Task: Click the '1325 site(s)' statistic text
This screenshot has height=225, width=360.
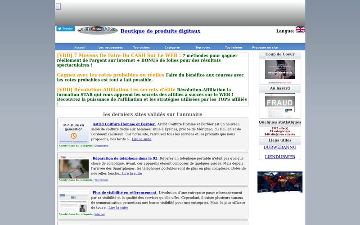Action: tap(280, 128)
